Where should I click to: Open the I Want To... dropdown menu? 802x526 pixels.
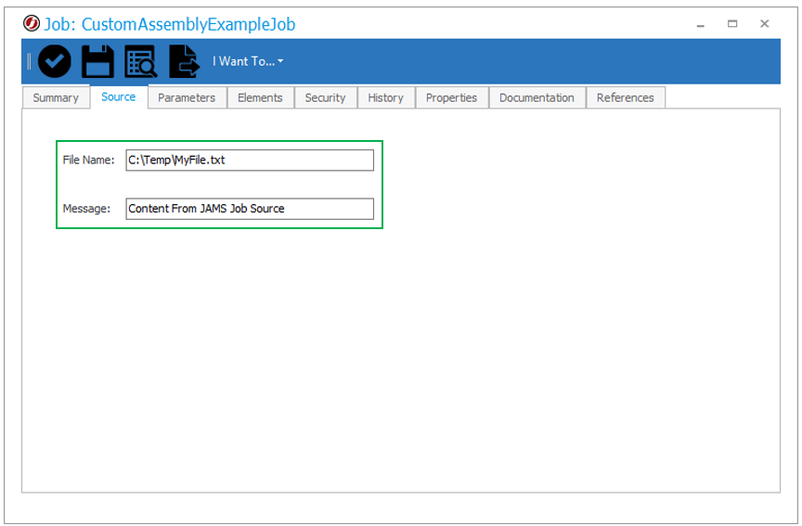[248, 61]
